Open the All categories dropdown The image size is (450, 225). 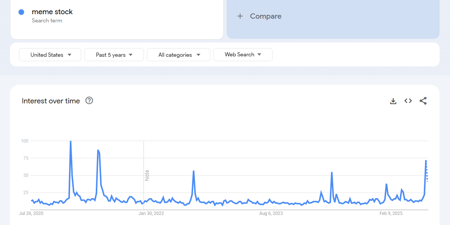179,54
